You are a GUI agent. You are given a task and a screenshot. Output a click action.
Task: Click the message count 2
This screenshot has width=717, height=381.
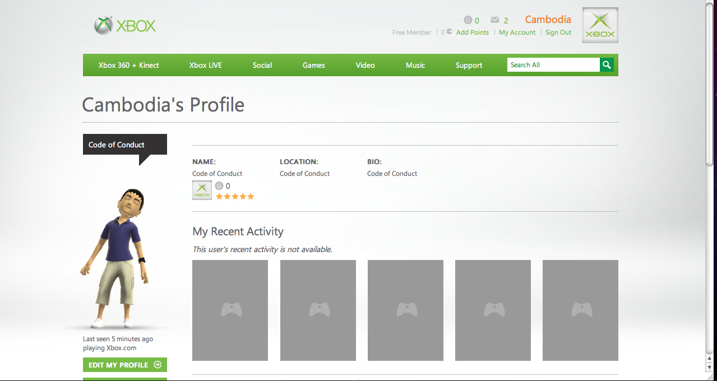tap(506, 21)
